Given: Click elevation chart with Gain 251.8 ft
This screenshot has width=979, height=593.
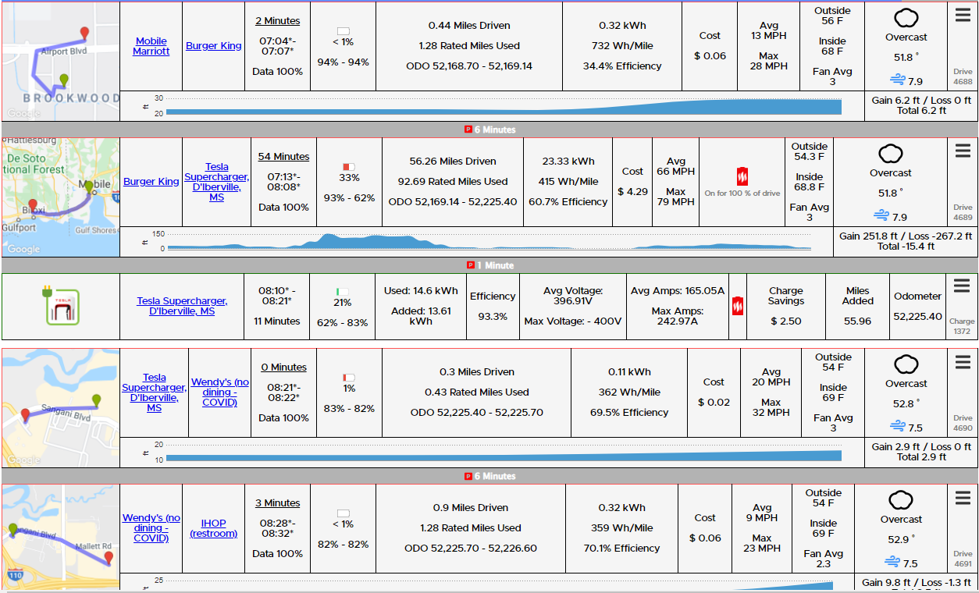Looking at the screenshot, I should coord(476,242).
